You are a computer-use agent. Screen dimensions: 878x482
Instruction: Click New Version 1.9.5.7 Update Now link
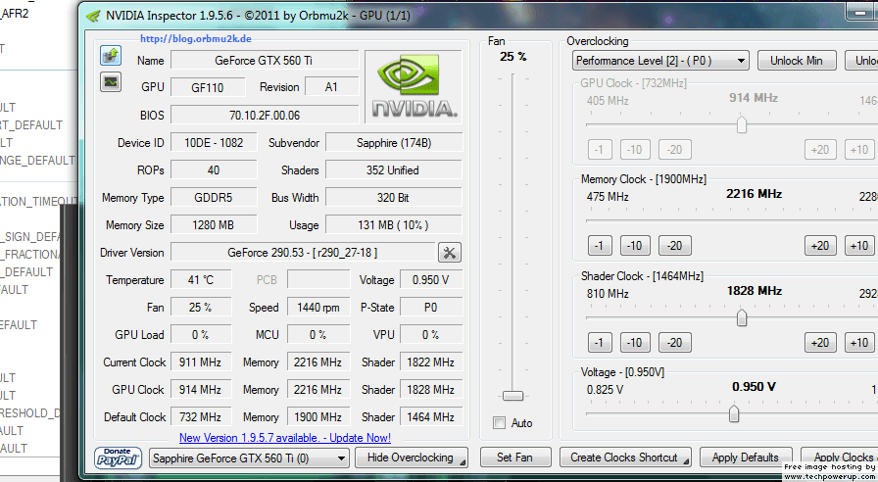point(285,438)
